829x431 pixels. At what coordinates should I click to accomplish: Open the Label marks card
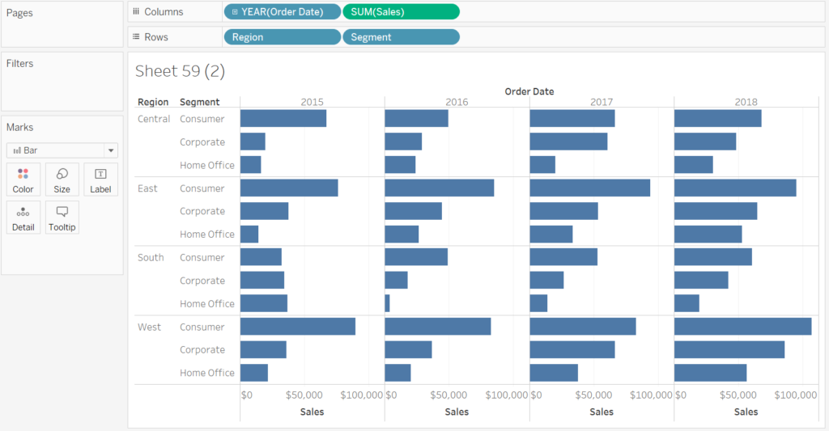click(x=100, y=180)
